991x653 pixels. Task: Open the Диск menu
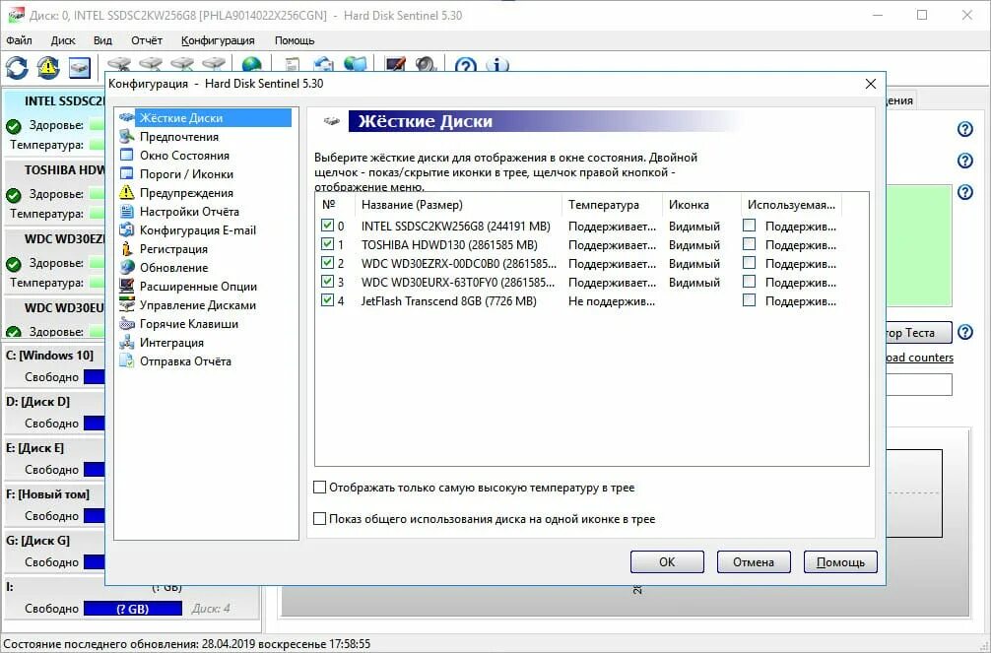[x=63, y=40]
